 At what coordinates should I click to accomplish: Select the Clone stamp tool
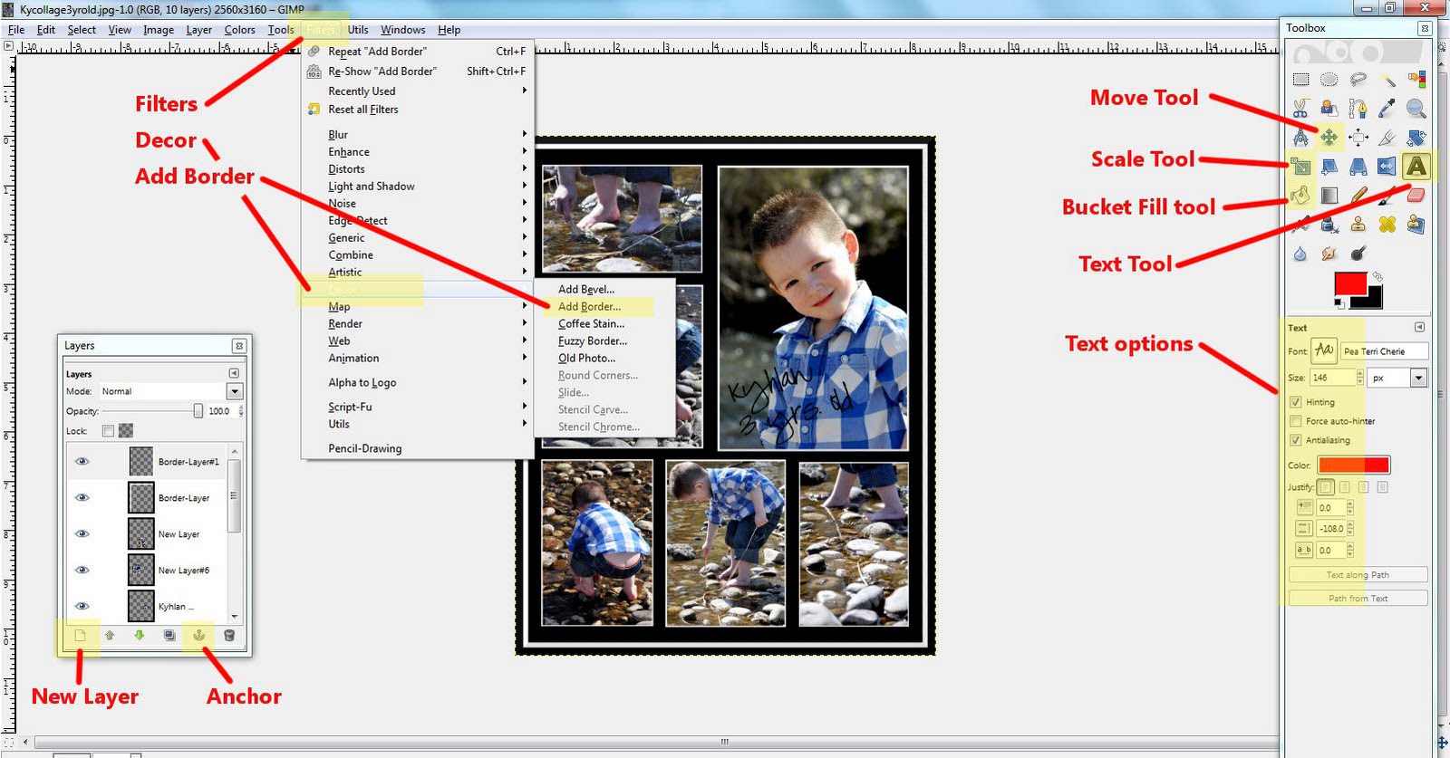1358,225
